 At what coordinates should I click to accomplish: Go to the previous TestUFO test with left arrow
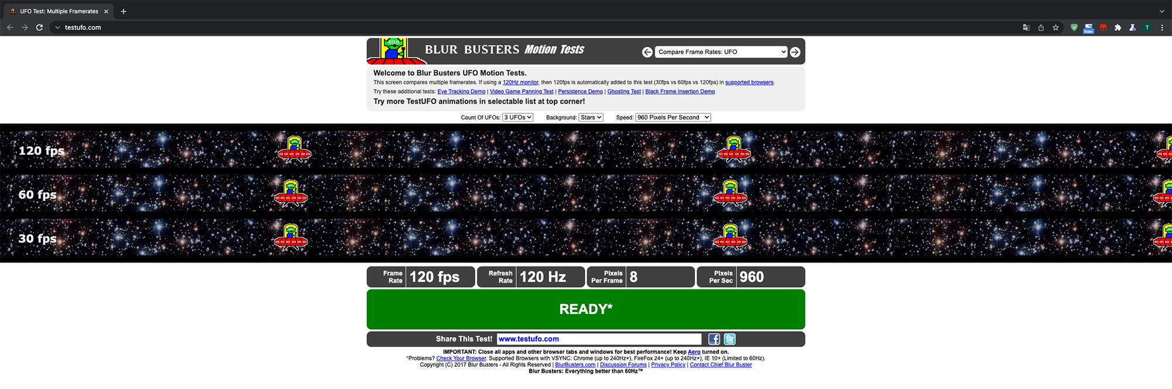pyautogui.click(x=647, y=52)
